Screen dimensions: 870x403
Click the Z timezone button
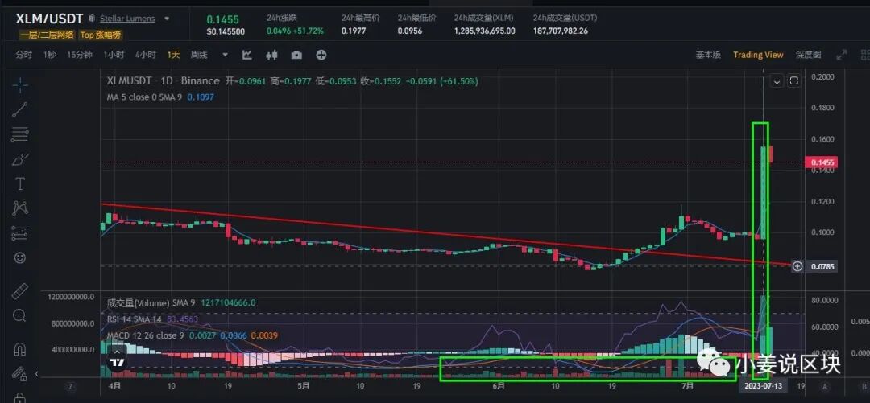coord(70,386)
